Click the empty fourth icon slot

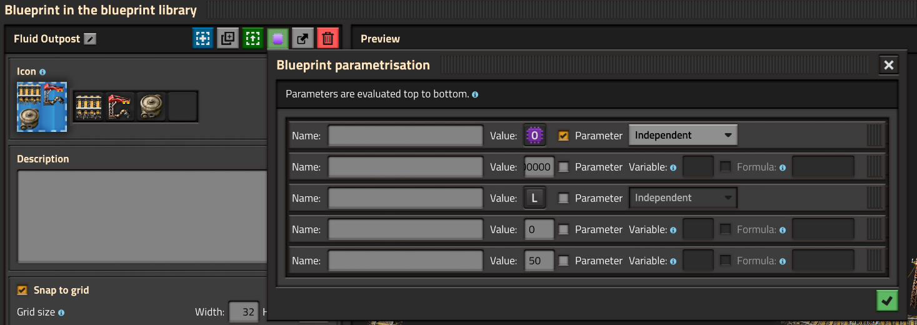(183, 107)
